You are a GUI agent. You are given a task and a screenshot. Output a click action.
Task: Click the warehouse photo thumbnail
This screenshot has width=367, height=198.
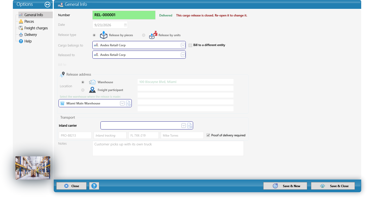[x=33, y=168]
